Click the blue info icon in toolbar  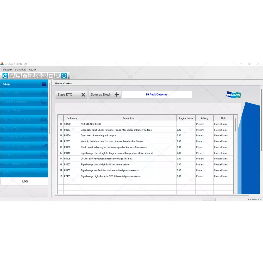64,76
